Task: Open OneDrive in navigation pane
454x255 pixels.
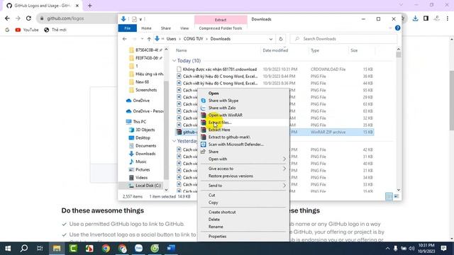Action: coord(141,101)
